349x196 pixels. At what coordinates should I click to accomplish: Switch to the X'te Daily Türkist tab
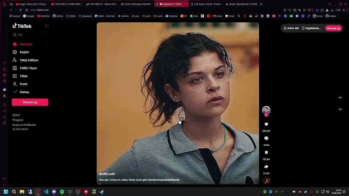(x=206, y=4)
